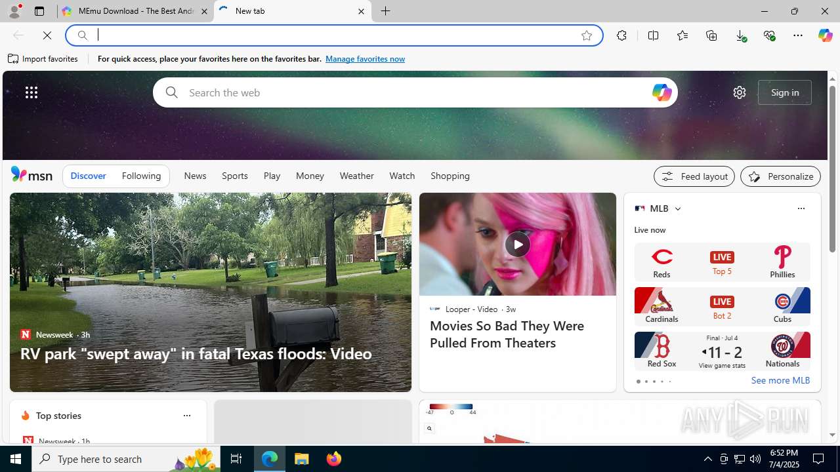Select second MLB carousel dot
Screen dimensions: 840x472
point(646,382)
